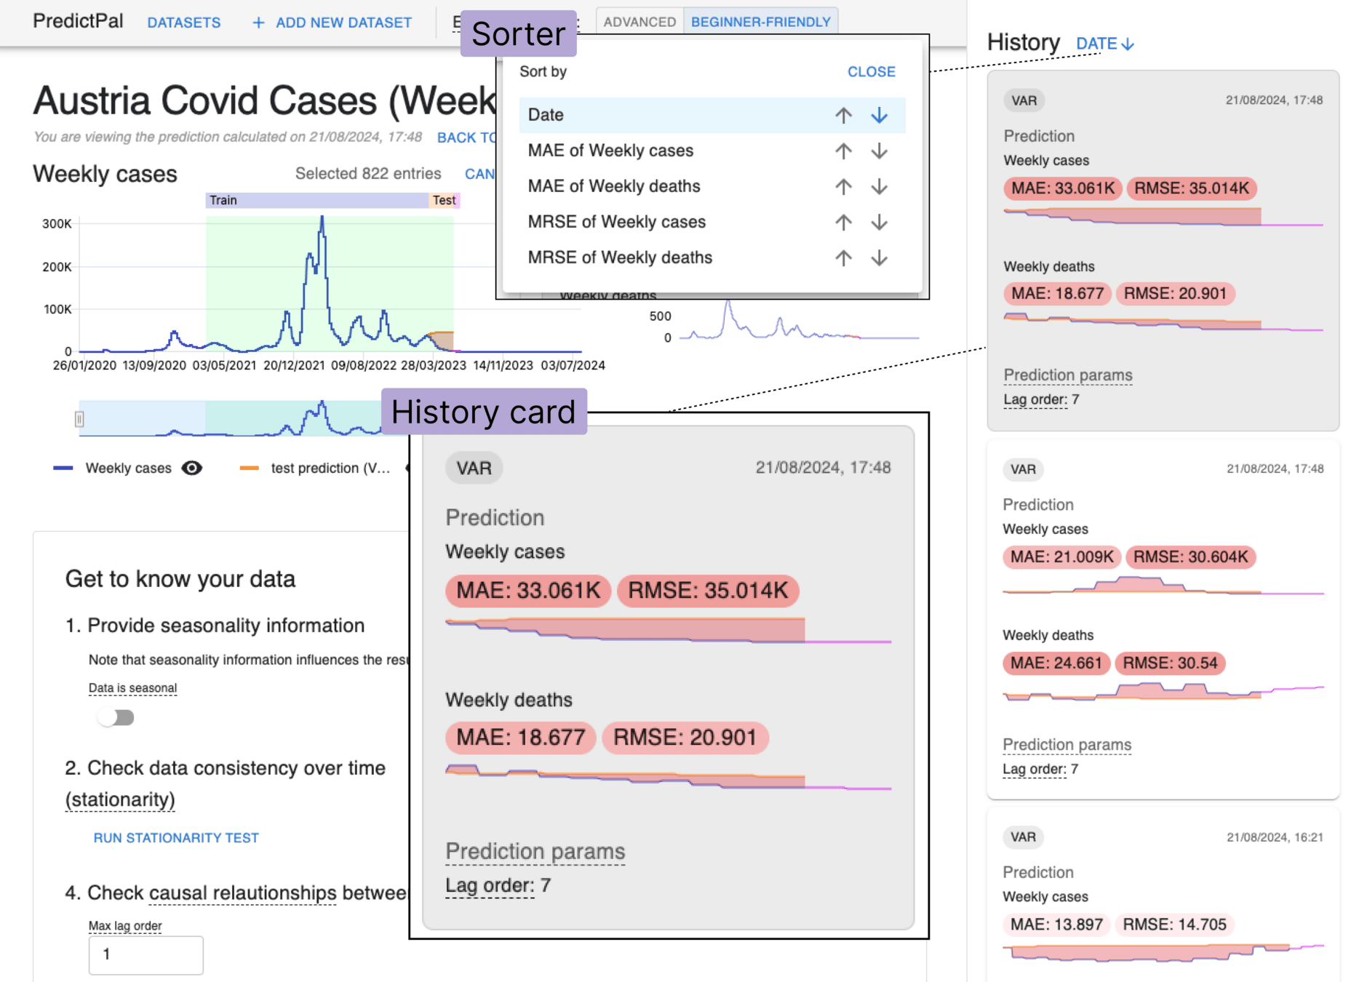The height and width of the screenshot is (982, 1351).
Task: Sort MAE of Weekly deaths ascending
Action: coord(843,186)
